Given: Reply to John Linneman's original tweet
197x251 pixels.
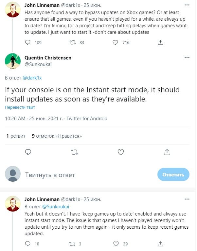Looking at the screenshot, I should (x=28, y=42).
